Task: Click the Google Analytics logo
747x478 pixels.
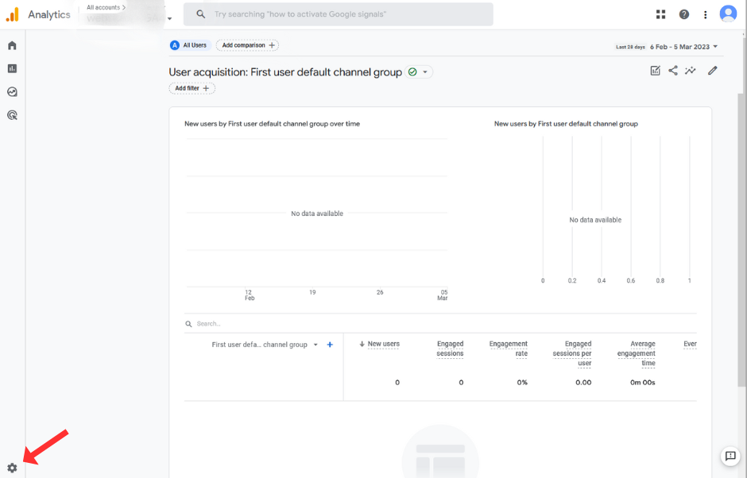Action: coord(13,14)
